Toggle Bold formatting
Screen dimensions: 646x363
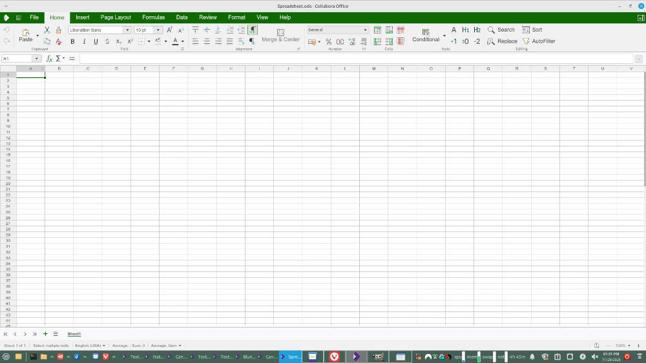tap(72, 42)
